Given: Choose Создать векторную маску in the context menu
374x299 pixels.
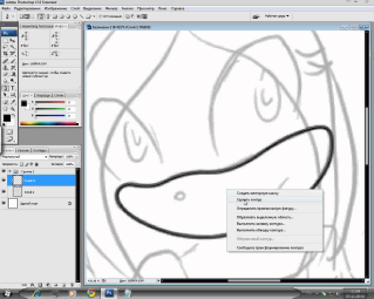Looking at the screenshot, I should pyautogui.click(x=275, y=193).
